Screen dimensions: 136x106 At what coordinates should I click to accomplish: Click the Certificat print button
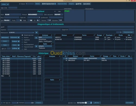click(16, 49)
